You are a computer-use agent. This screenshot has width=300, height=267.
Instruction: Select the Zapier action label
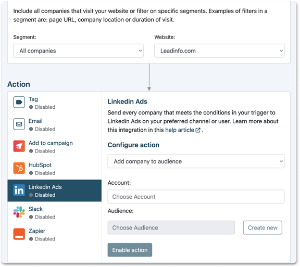(x=37, y=231)
